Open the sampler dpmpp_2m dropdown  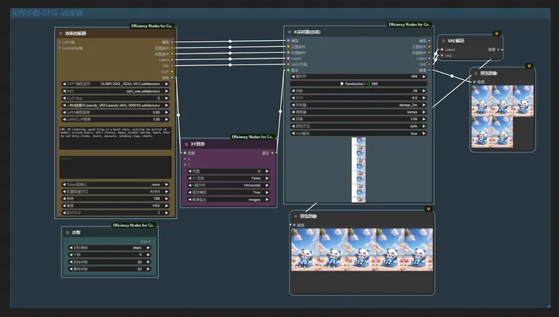pos(359,105)
